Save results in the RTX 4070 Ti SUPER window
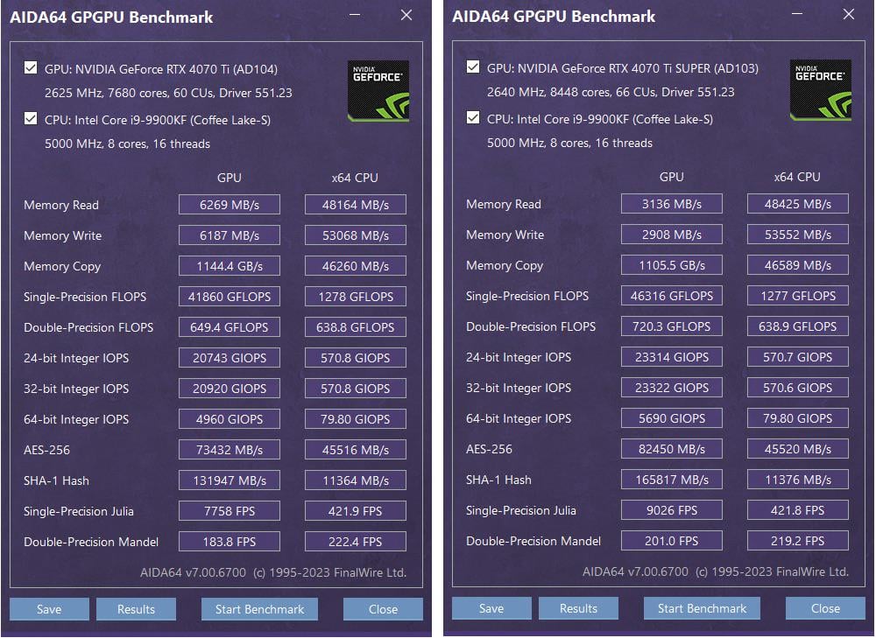Screen dimensions: 876x638 click(491, 608)
